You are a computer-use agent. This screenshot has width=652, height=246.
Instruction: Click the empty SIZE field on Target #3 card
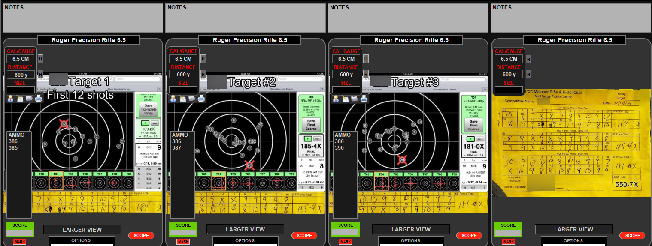click(346, 90)
